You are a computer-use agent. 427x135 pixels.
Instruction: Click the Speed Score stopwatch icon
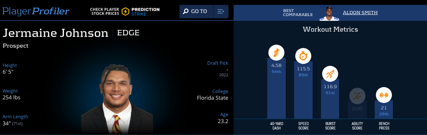tap(303, 56)
